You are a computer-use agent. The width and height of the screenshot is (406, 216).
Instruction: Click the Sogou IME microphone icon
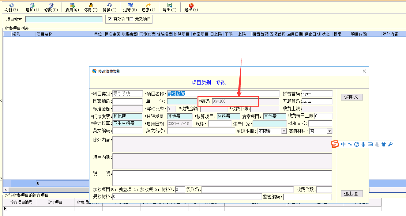(363, 144)
